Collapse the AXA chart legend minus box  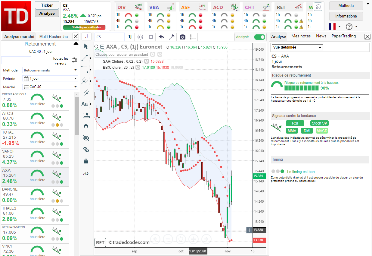102,47
